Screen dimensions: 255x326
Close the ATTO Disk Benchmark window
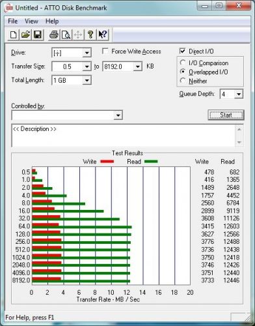pyautogui.click(x=239, y=5)
